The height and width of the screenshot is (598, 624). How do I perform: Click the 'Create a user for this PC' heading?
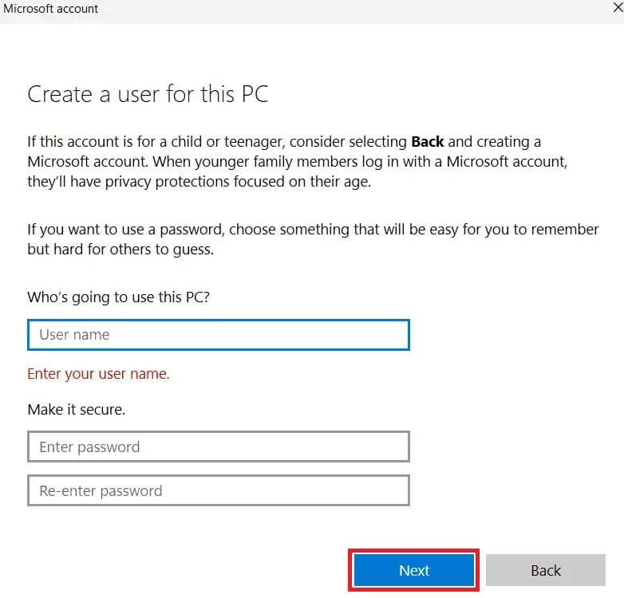(148, 94)
